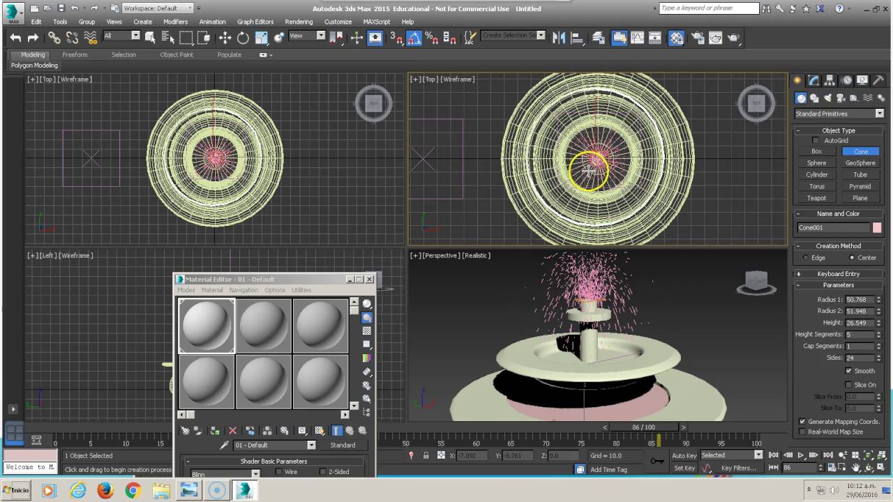Click the Align tool icon
893x502 pixels.
tap(577, 38)
